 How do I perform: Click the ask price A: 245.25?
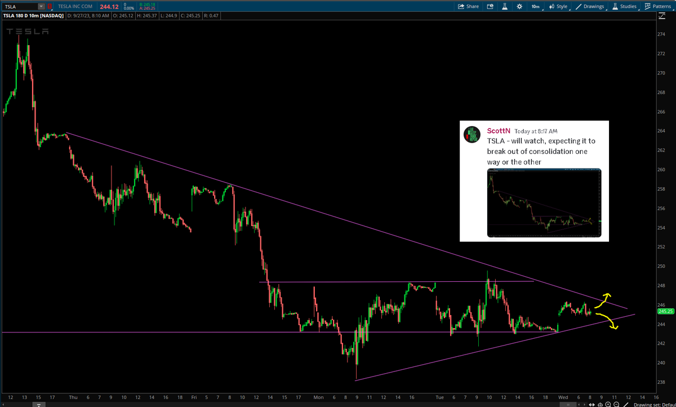tap(147, 8)
